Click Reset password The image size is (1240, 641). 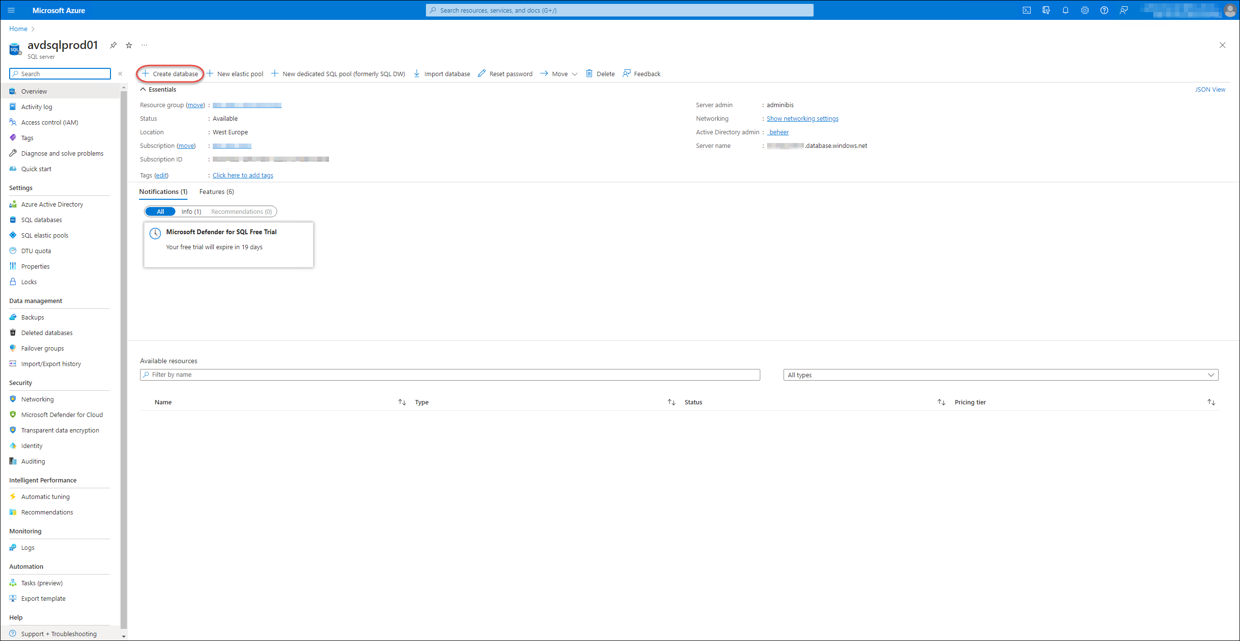tap(505, 74)
